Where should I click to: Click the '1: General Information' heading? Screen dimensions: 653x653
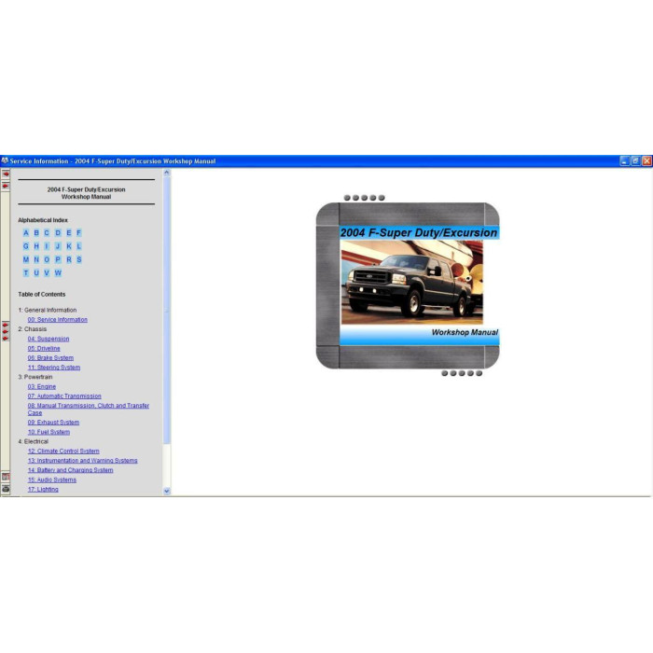tap(47, 310)
